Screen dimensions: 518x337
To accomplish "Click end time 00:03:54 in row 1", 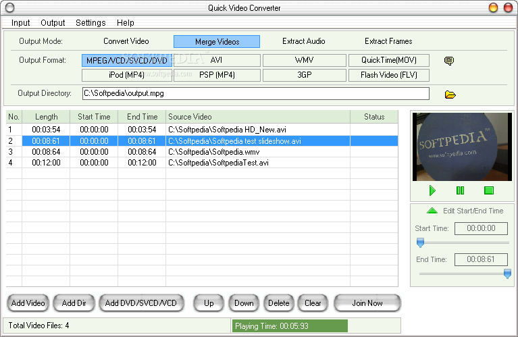I will (142, 130).
